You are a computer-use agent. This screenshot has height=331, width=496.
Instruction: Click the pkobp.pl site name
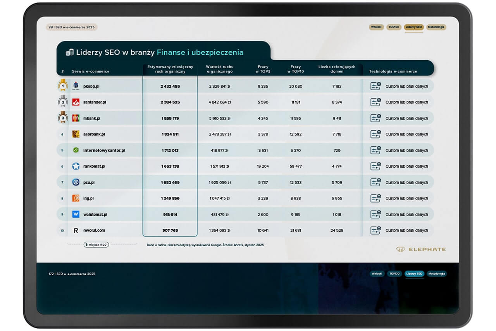pyautogui.click(x=91, y=86)
